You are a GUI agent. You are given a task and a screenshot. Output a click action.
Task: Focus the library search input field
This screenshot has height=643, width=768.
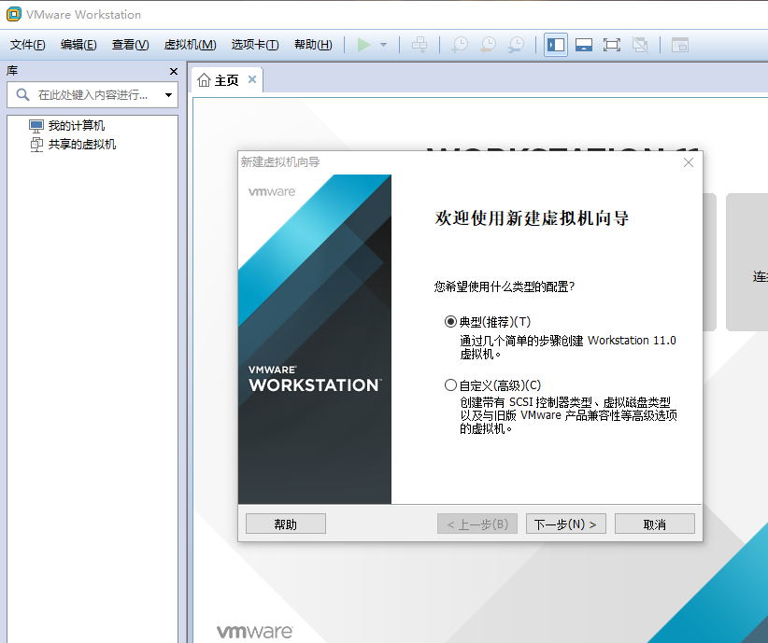pos(92,95)
